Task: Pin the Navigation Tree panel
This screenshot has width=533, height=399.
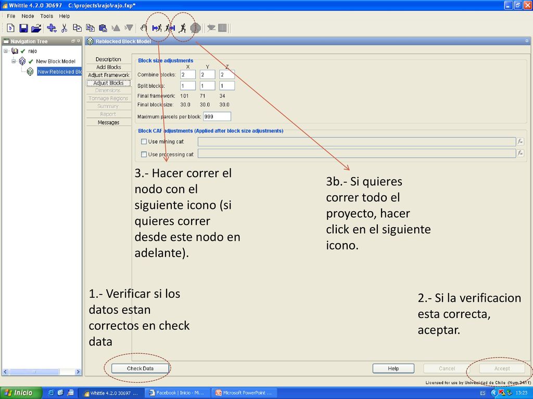Action: (x=79, y=41)
